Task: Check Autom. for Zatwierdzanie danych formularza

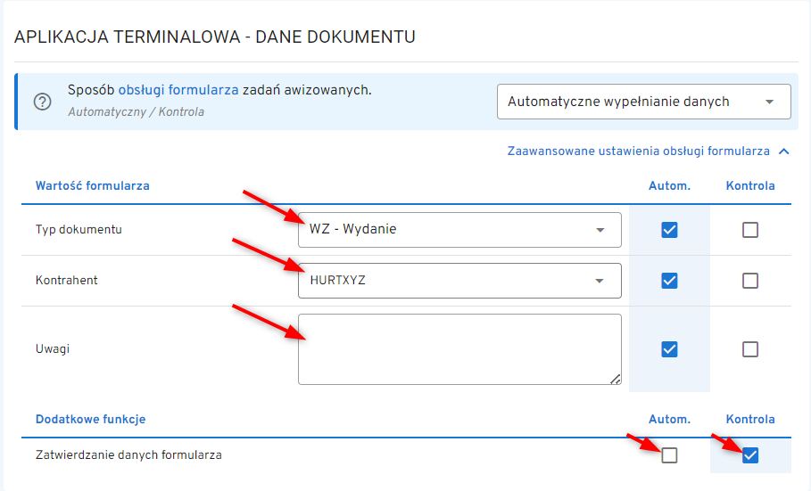Action: click(669, 455)
